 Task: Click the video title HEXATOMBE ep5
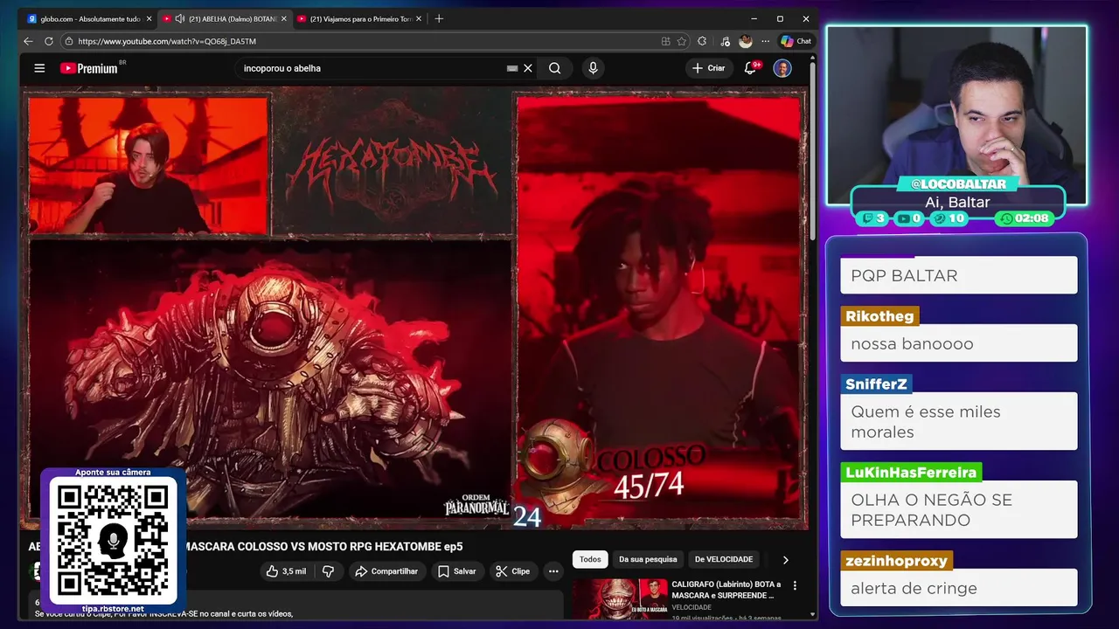point(246,546)
